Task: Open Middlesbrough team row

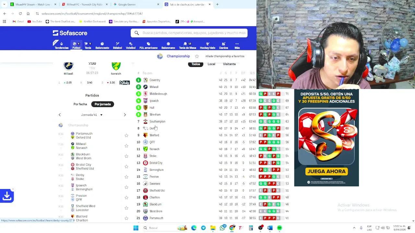Action: coord(212,94)
